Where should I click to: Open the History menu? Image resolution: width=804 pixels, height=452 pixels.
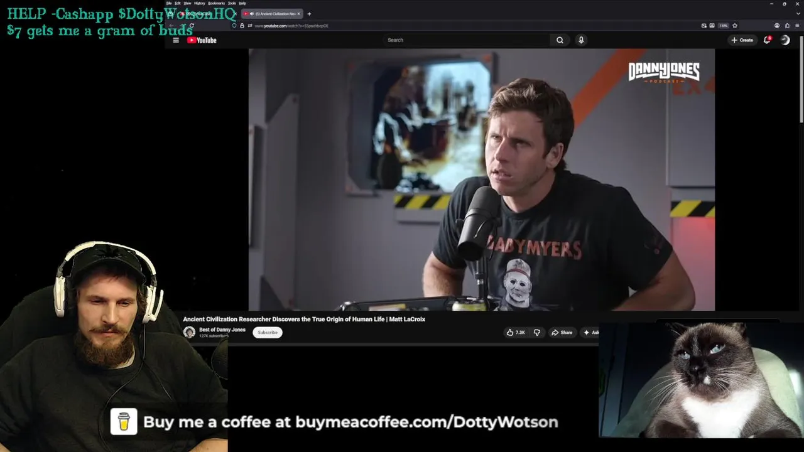pos(200,3)
